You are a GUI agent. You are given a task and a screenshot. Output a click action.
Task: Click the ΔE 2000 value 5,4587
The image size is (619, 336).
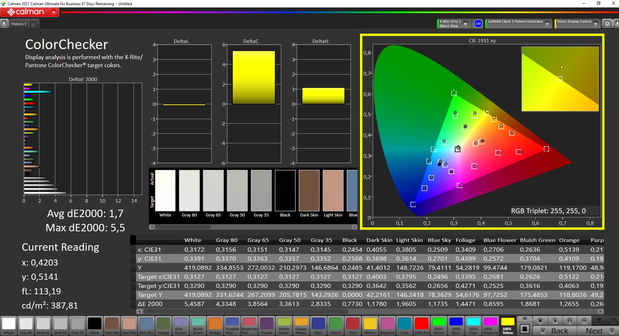coord(194,304)
